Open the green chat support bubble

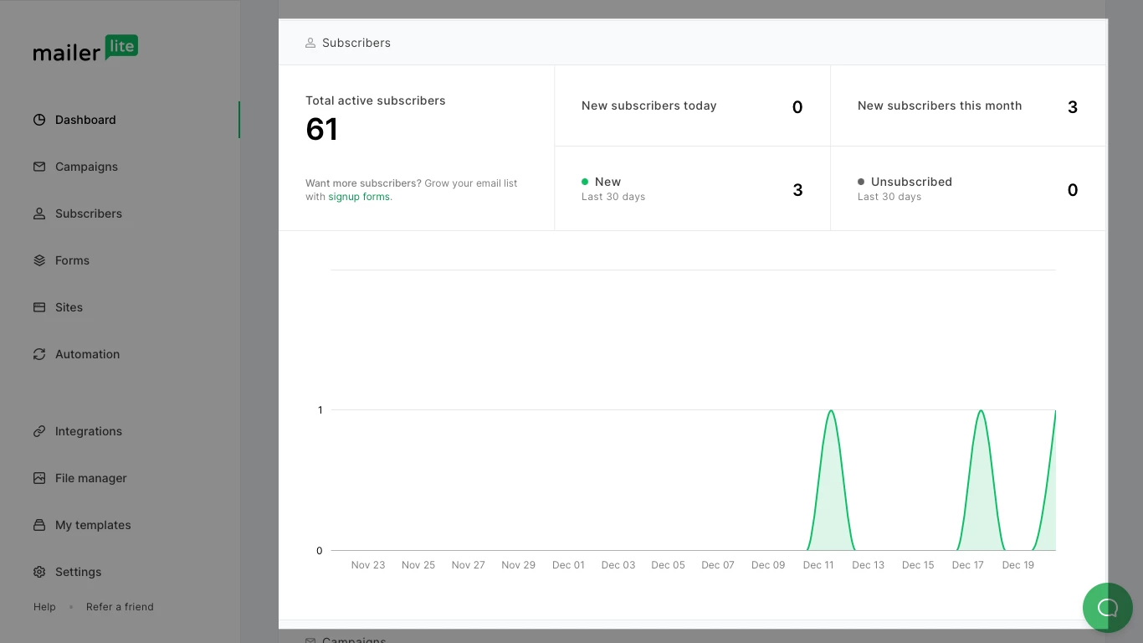pos(1107,607)
